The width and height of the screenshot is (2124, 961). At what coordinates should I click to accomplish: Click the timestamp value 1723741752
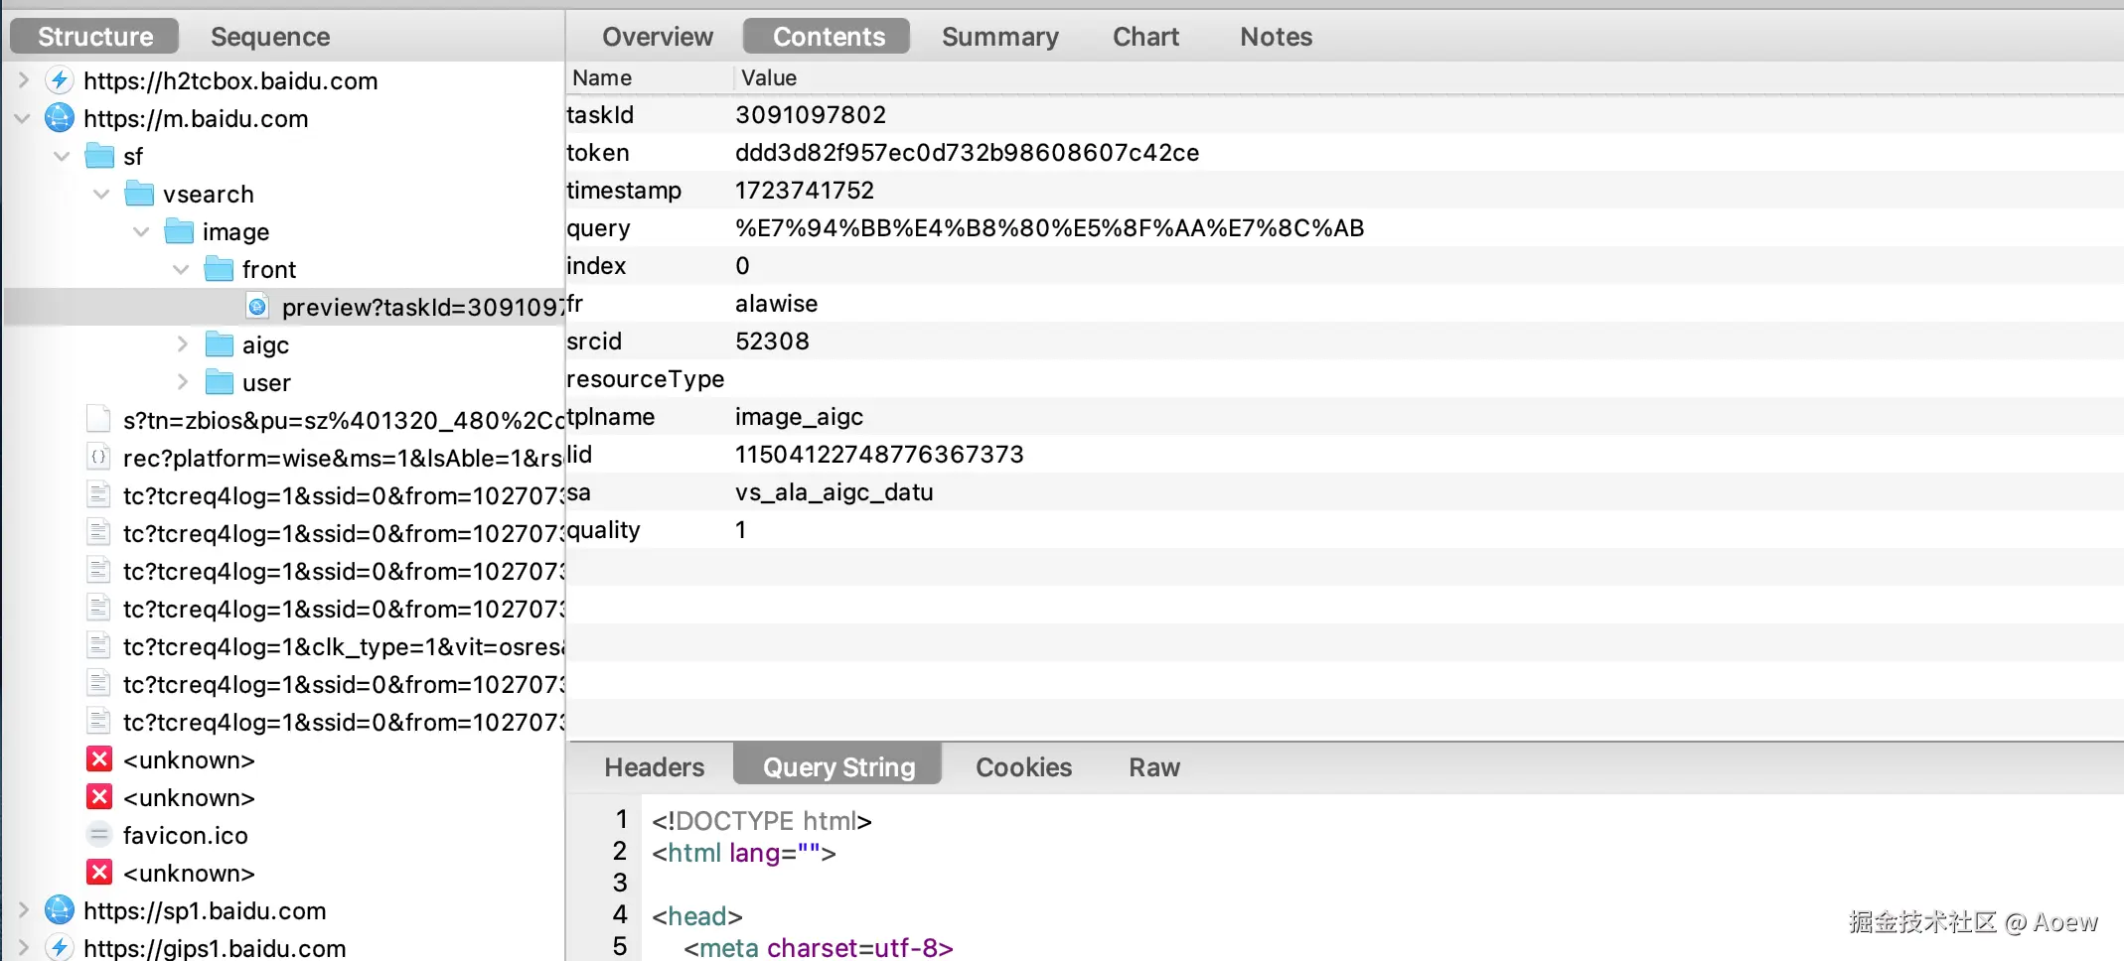point(805,191)
